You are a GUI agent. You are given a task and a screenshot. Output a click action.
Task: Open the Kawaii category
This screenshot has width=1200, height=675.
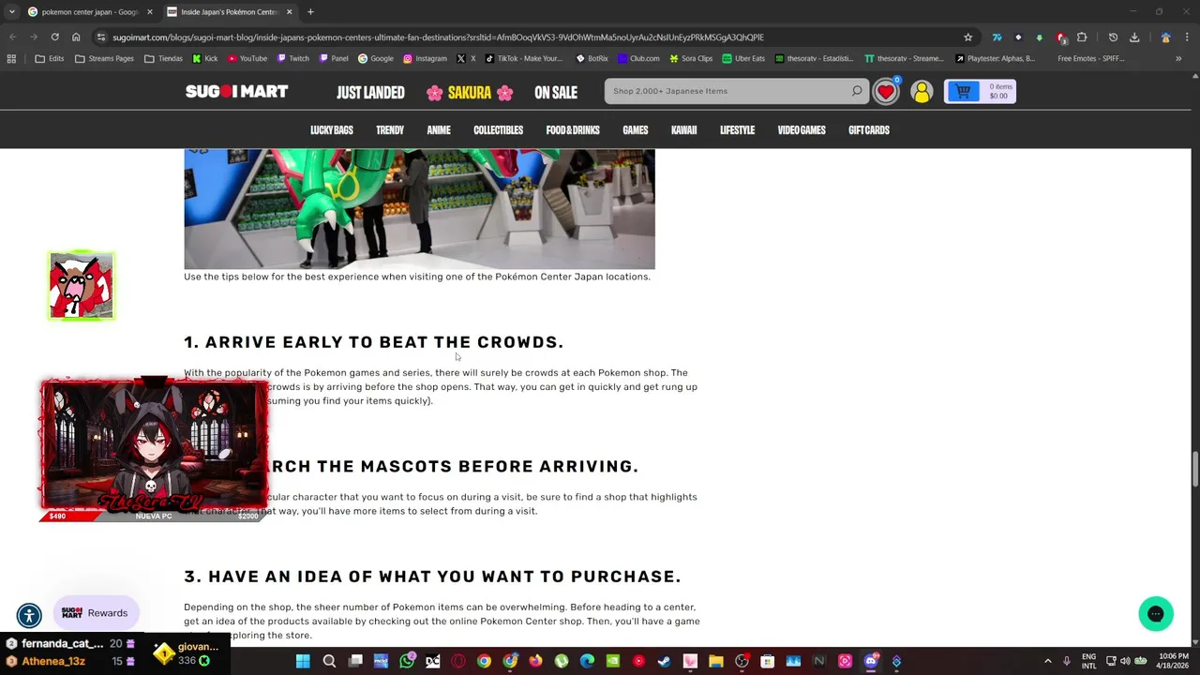tap(683, 130)
